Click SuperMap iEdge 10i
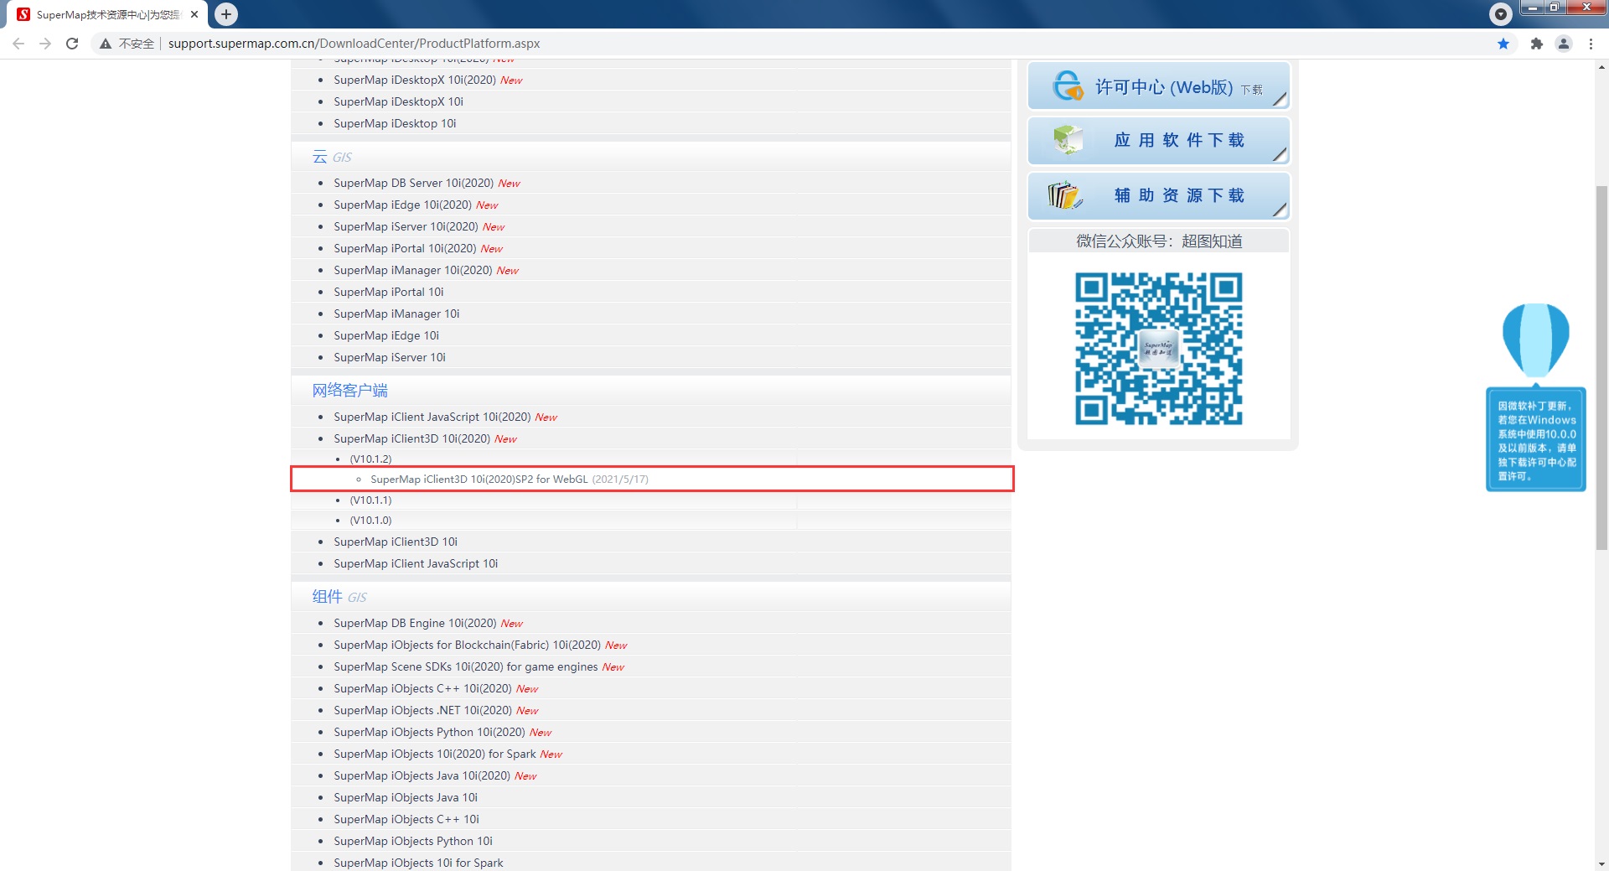 (x=386, y=335)
